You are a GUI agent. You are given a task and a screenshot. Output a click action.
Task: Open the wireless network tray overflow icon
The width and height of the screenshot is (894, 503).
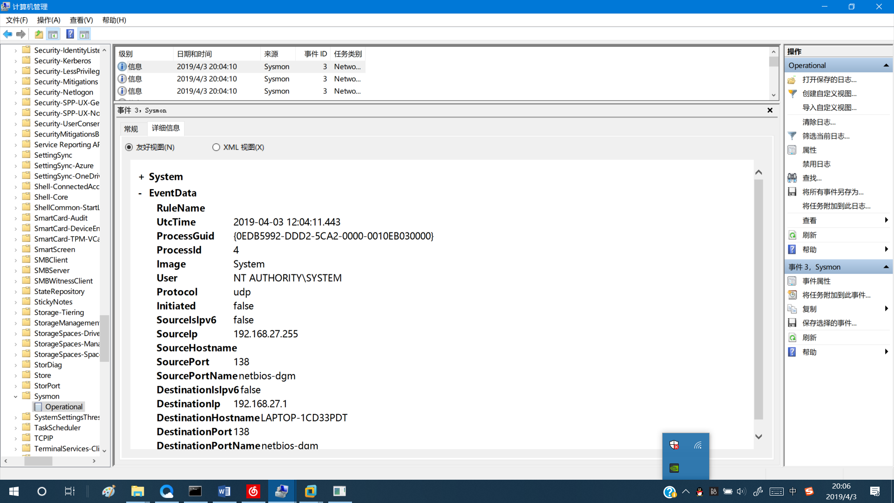point(698,445)
